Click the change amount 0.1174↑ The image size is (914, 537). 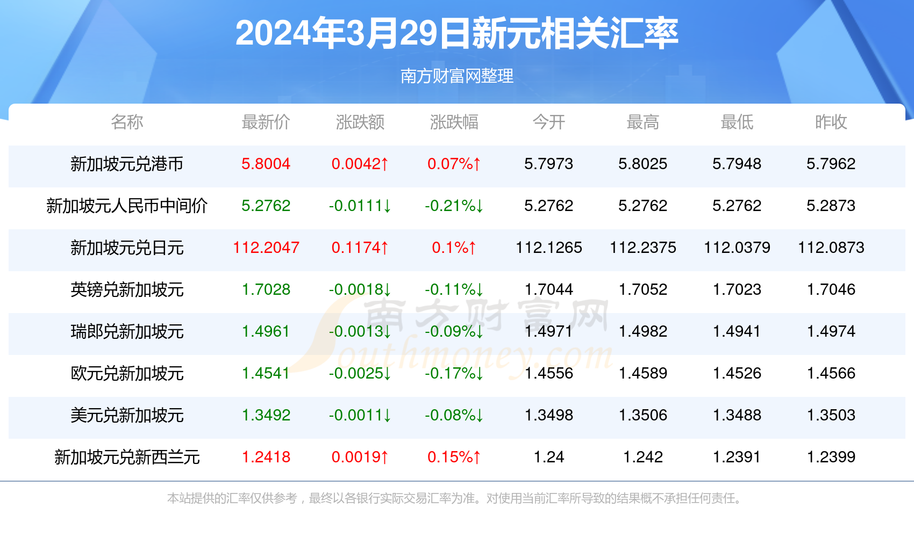point(360,248)
